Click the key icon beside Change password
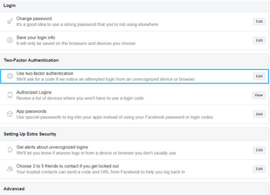Screen dimensions: 270x195 [10, 21]
